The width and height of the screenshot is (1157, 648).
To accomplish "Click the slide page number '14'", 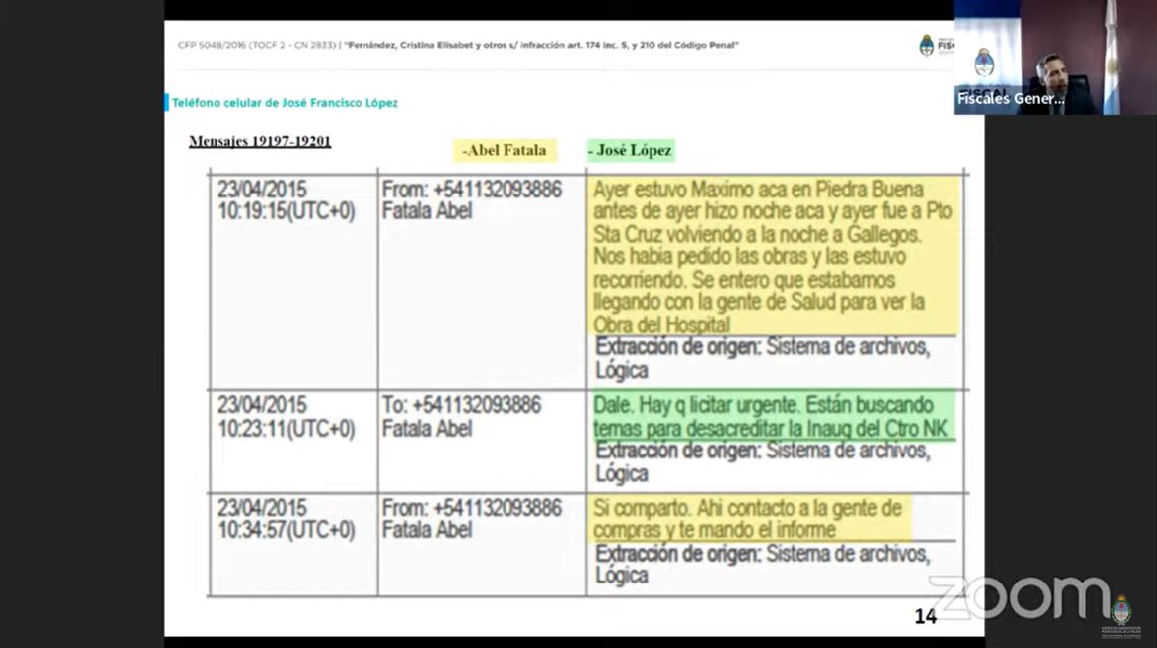I will [x=926, y=617].
